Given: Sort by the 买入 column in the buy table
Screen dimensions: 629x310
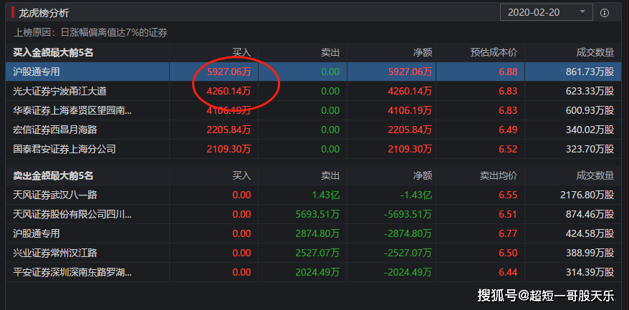Looking at the screenshot, I should (x=241, y=52).
